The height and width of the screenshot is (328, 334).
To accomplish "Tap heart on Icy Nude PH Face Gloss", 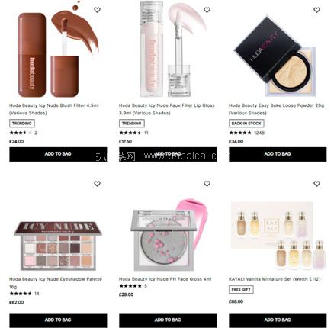I will pos(207,184).
